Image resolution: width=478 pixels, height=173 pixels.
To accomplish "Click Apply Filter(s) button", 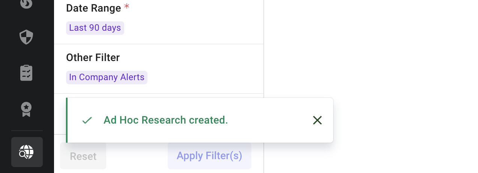I will point(209,156).
